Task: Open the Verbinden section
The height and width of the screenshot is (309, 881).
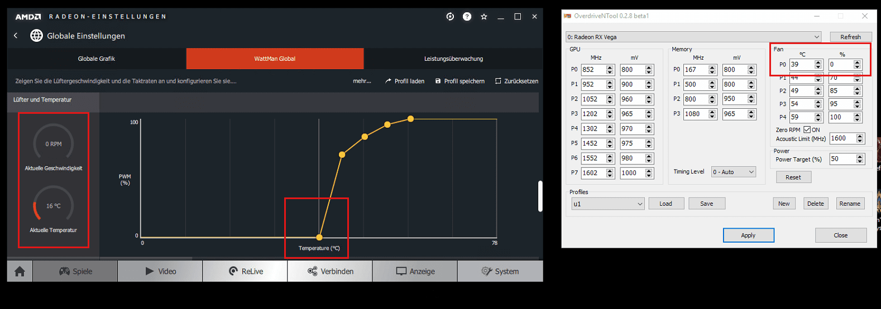Action: (x=330, y=271)
